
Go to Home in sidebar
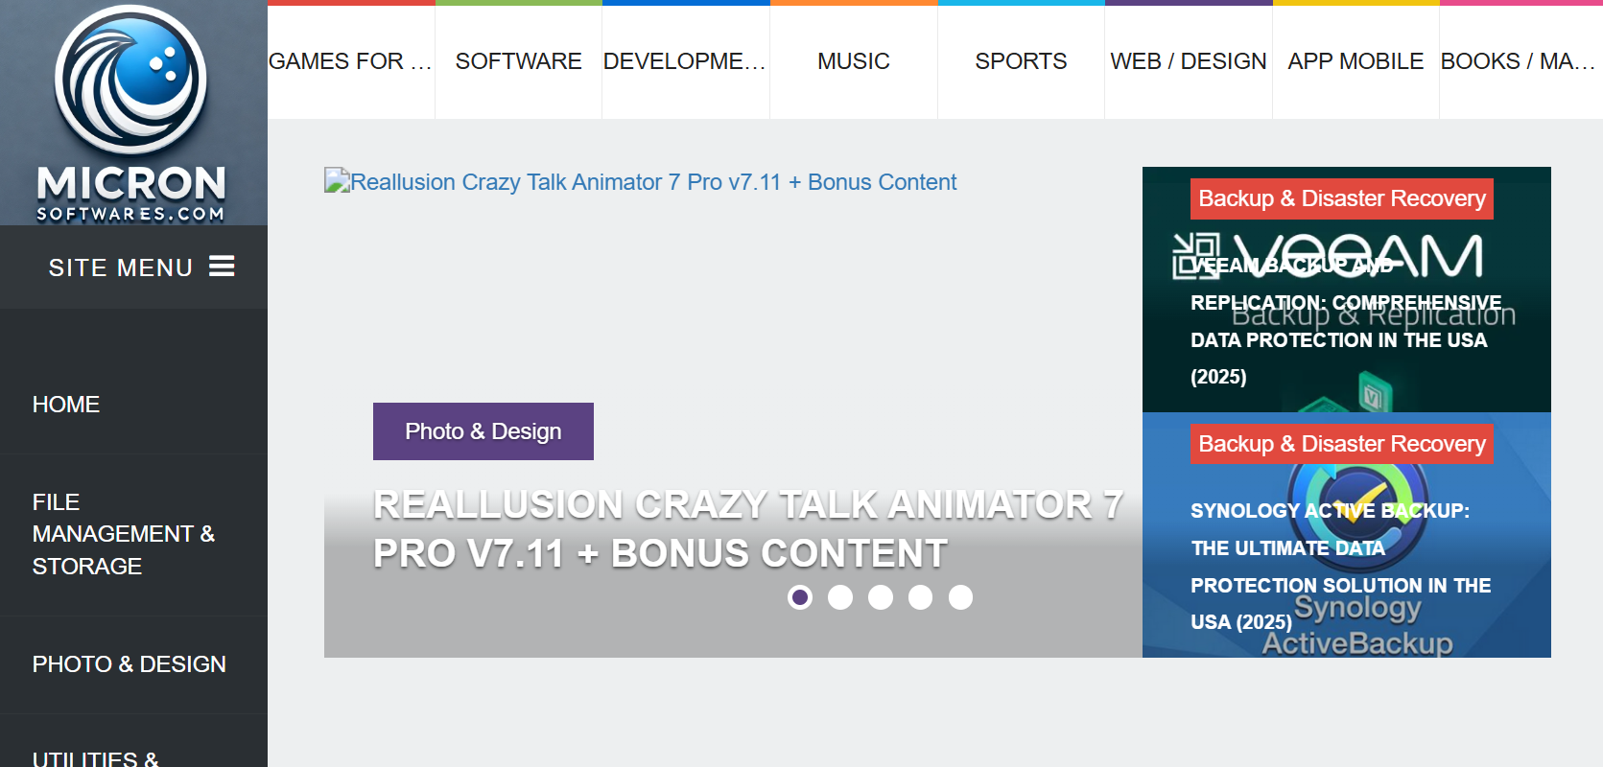[x=66, y=405]
